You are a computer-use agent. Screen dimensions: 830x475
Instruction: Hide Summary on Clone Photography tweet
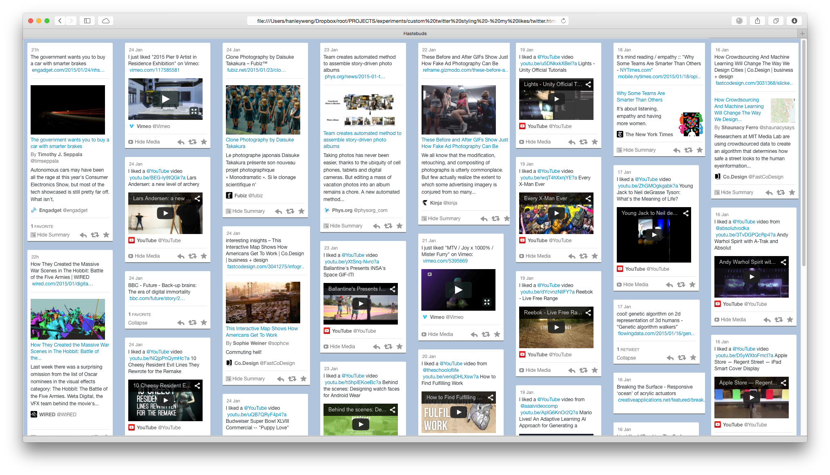pos(245,211)
